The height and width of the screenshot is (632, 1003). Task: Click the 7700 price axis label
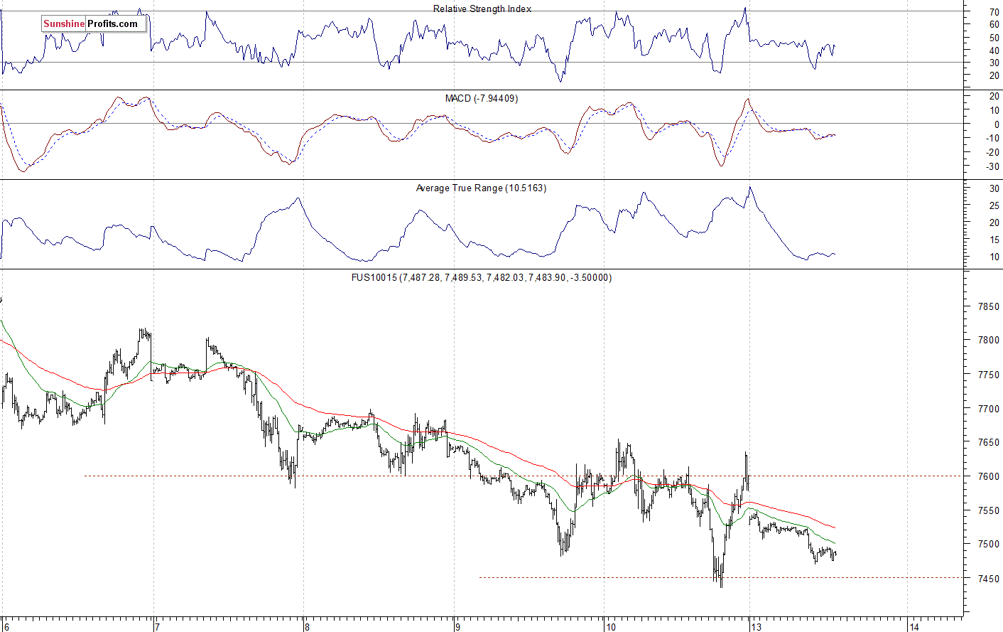click(988, 409)
